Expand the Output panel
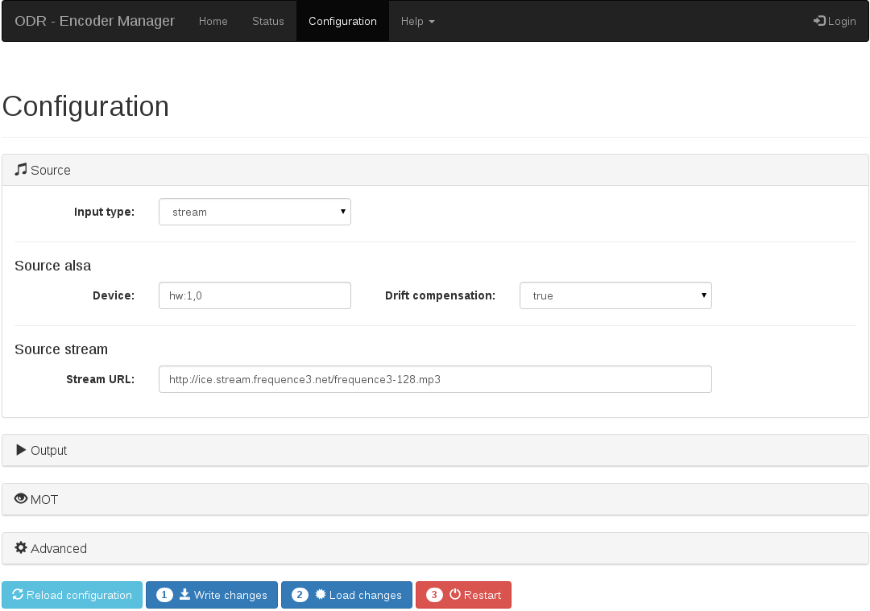 [435, 450]
